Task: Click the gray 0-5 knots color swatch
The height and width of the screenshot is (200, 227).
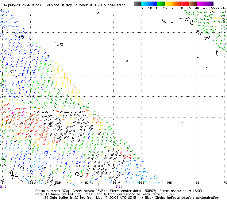Action: [137, 4]
